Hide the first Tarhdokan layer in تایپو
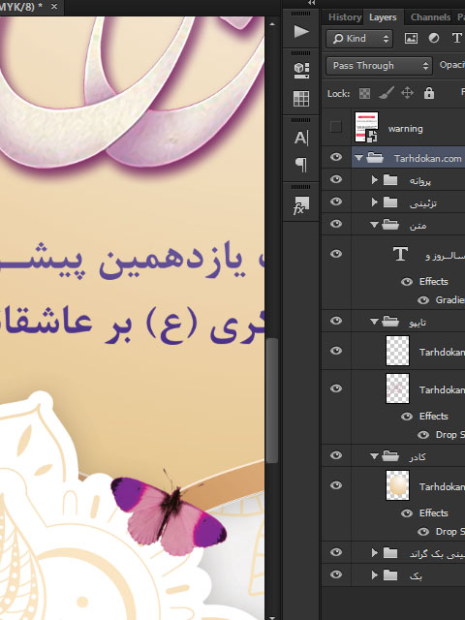 coord(336,351)
